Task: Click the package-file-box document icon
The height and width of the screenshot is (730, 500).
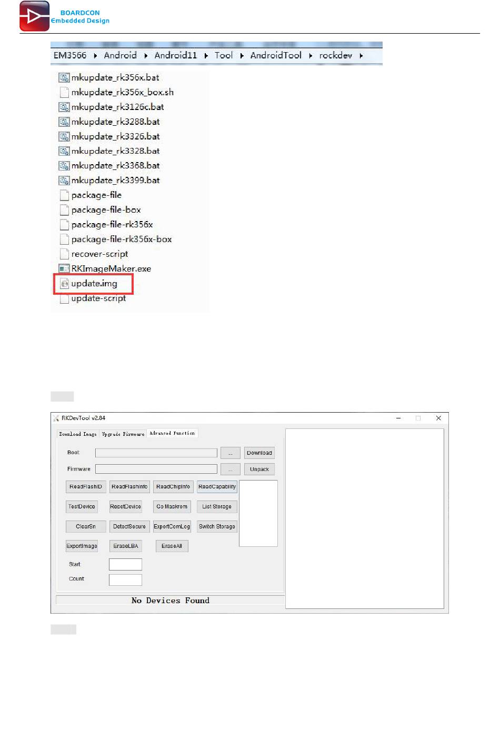Action: coord(64,210)
